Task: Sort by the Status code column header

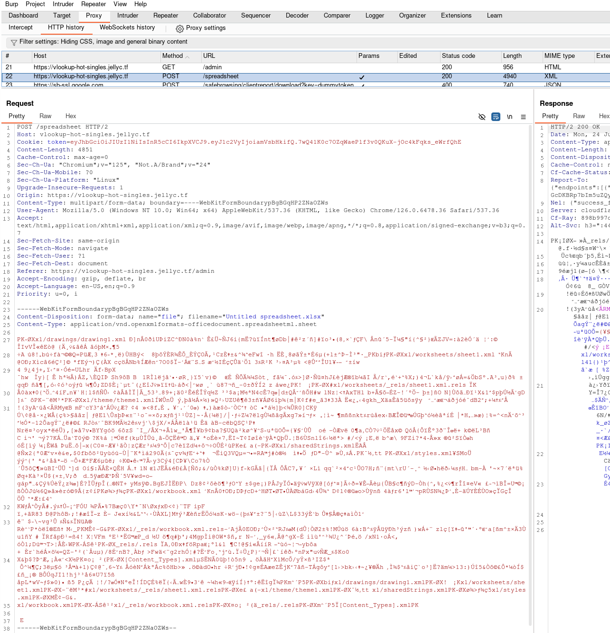Action: pos(470,56)
